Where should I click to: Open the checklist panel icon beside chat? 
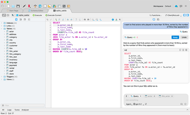158,19
